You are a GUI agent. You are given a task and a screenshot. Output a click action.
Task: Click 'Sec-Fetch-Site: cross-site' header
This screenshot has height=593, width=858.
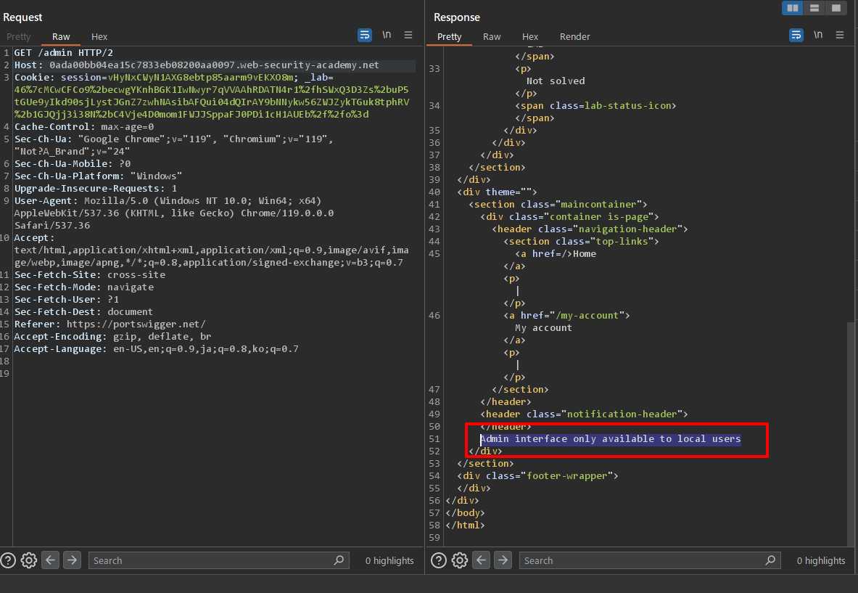coord(90,275)
